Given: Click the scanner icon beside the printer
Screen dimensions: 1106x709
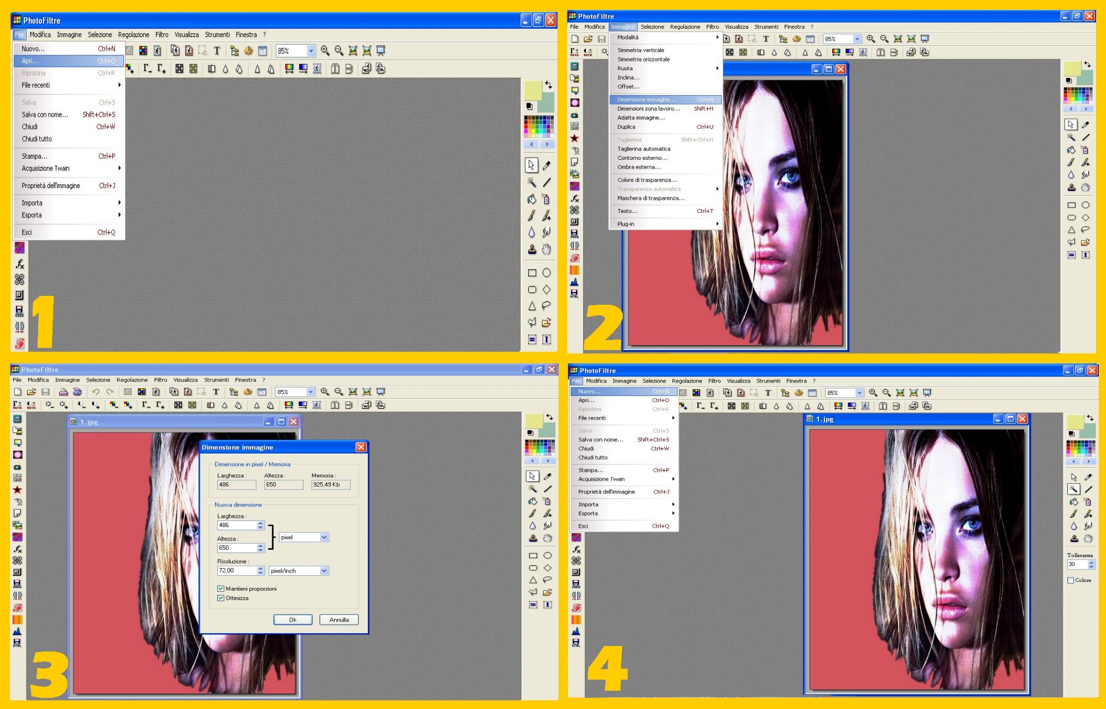Looking at the screenshot, I should [77, 392].
